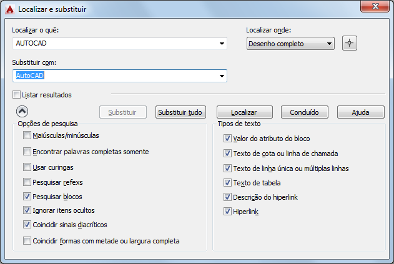Close the Localizar e substituir dialog
The width and height of the screenshot is (394, 264).
(375, 6)
